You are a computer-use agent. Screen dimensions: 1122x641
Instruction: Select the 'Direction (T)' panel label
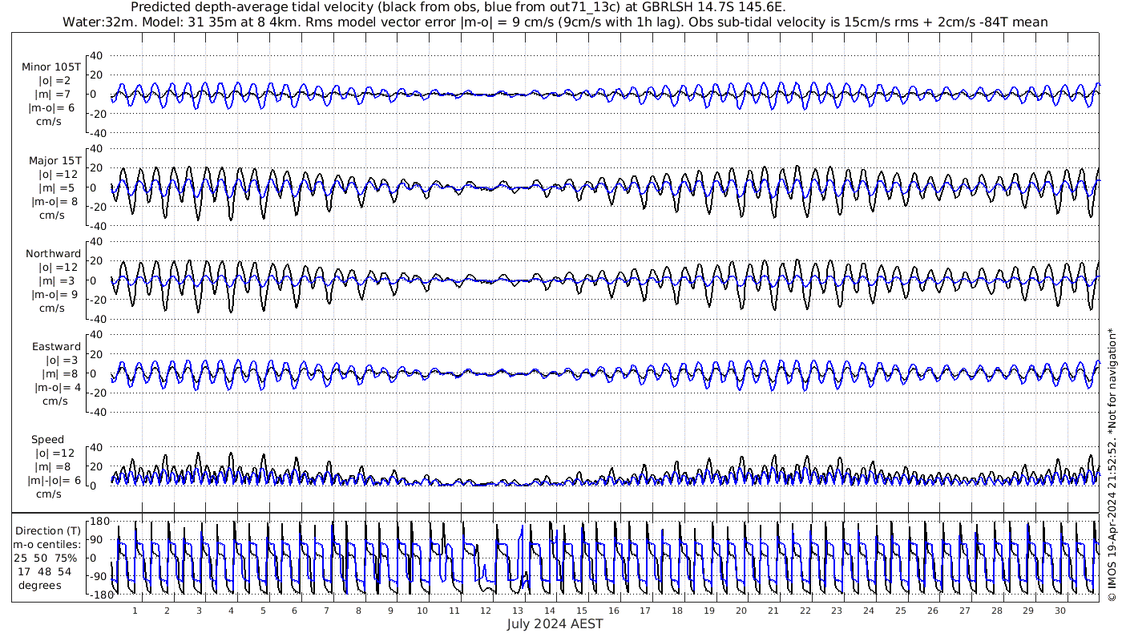[x=48, y=530]
